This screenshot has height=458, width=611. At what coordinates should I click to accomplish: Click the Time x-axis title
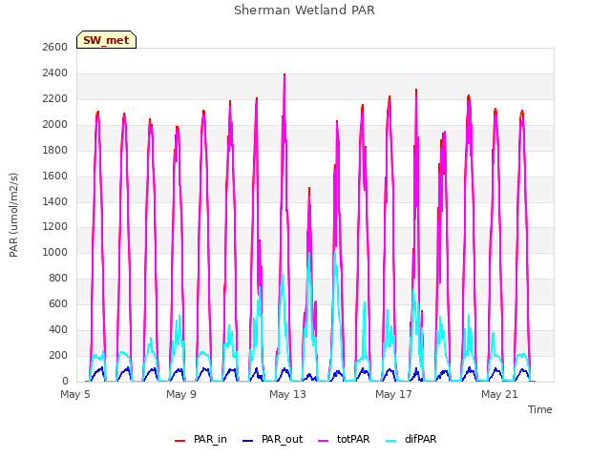tap(539, 409)
